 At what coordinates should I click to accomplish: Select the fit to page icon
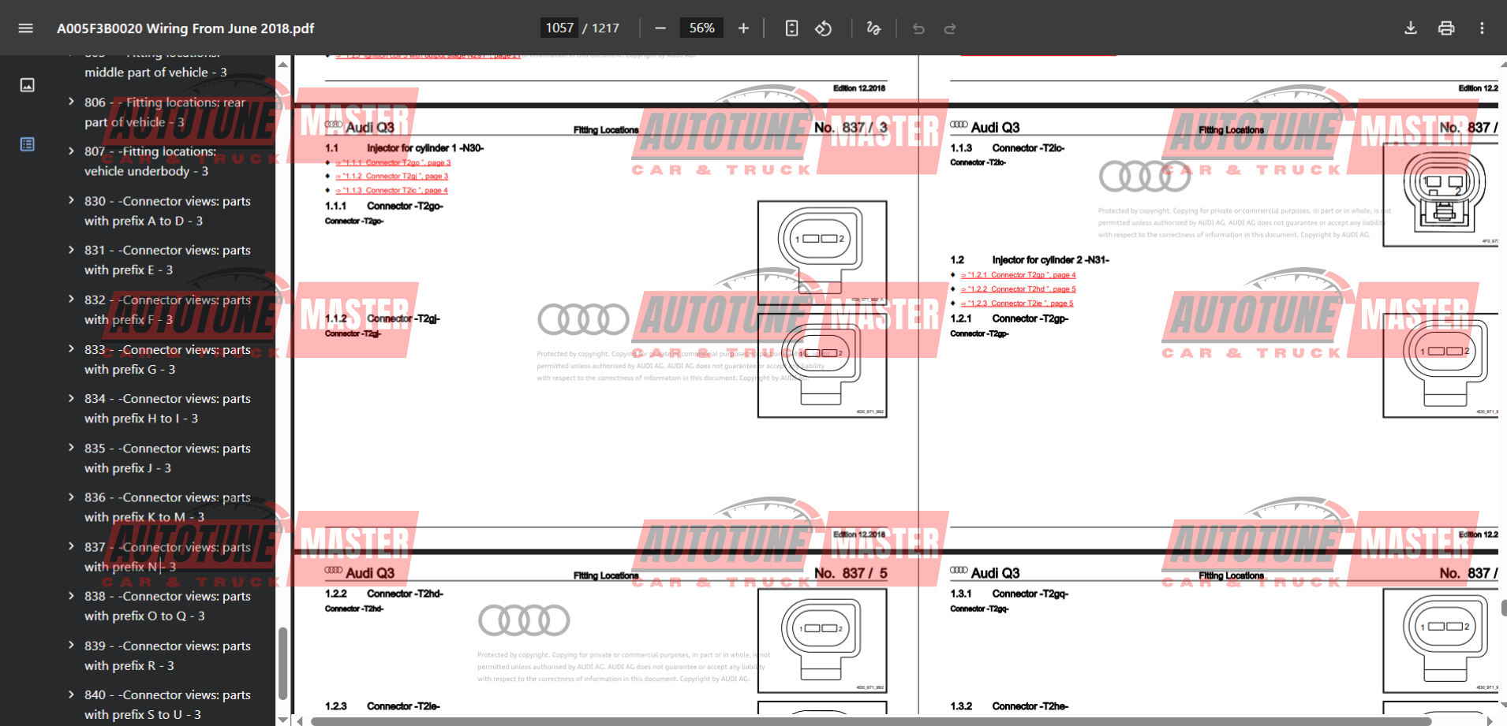[x=791, y=28]
